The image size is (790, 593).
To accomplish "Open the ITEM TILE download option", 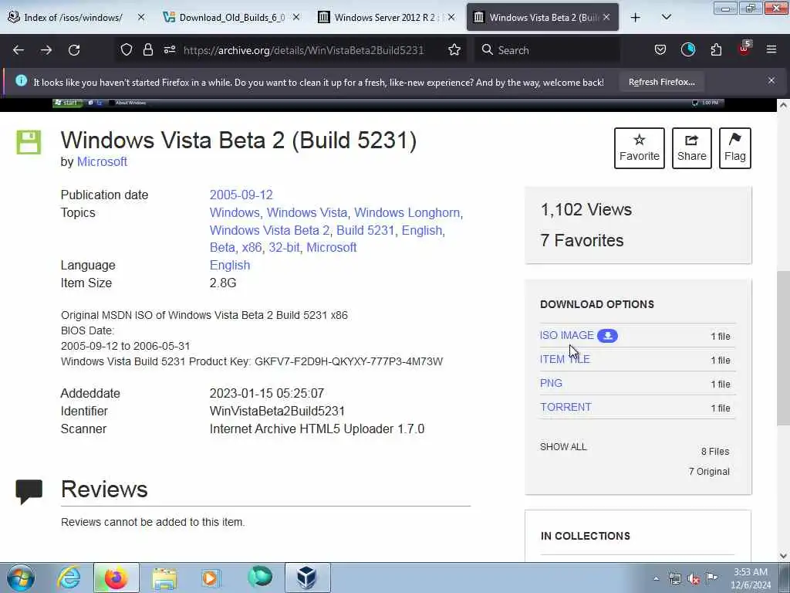I will pos(565,359).
